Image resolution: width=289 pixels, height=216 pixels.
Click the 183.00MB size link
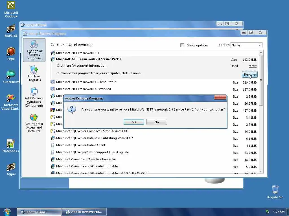[249, 60]
